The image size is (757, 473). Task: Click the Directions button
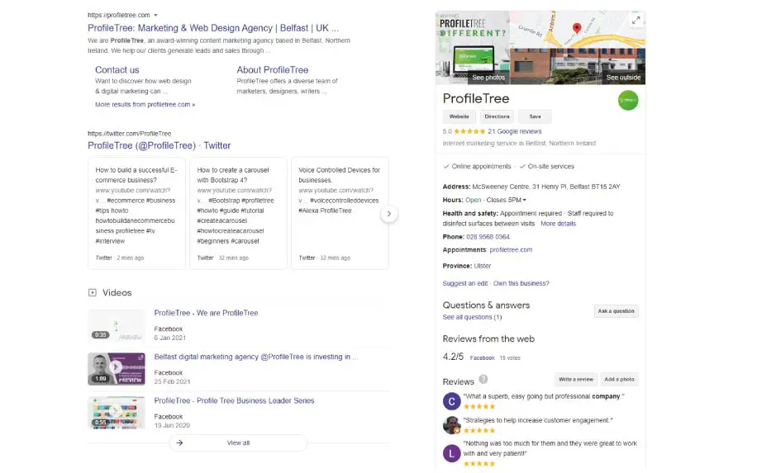[497, 116]
